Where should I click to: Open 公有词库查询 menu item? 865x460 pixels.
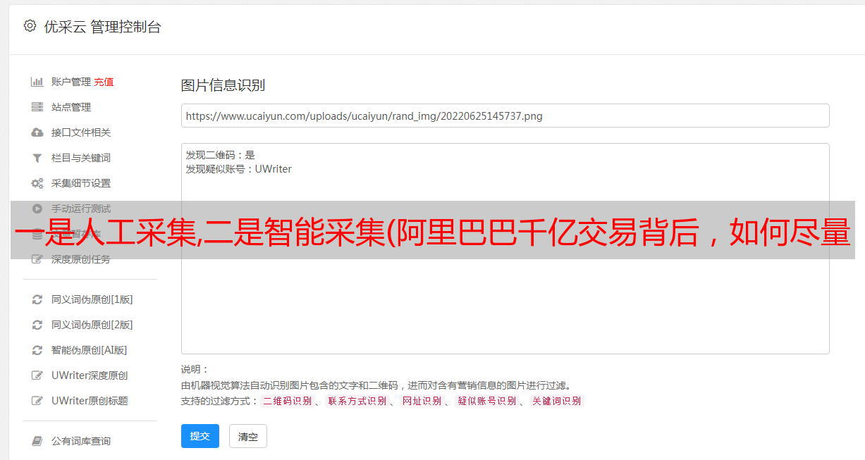tap(81, 441)
